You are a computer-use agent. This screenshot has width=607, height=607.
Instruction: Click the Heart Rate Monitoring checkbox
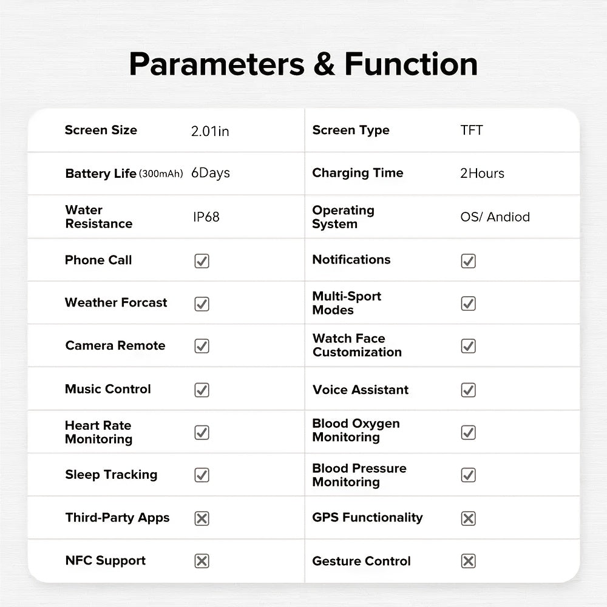(x=202, y=432)
